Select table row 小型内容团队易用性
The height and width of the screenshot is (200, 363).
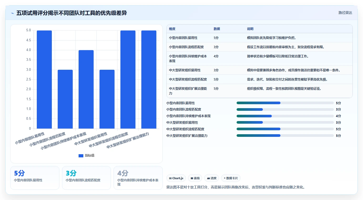tap(259, 38)
